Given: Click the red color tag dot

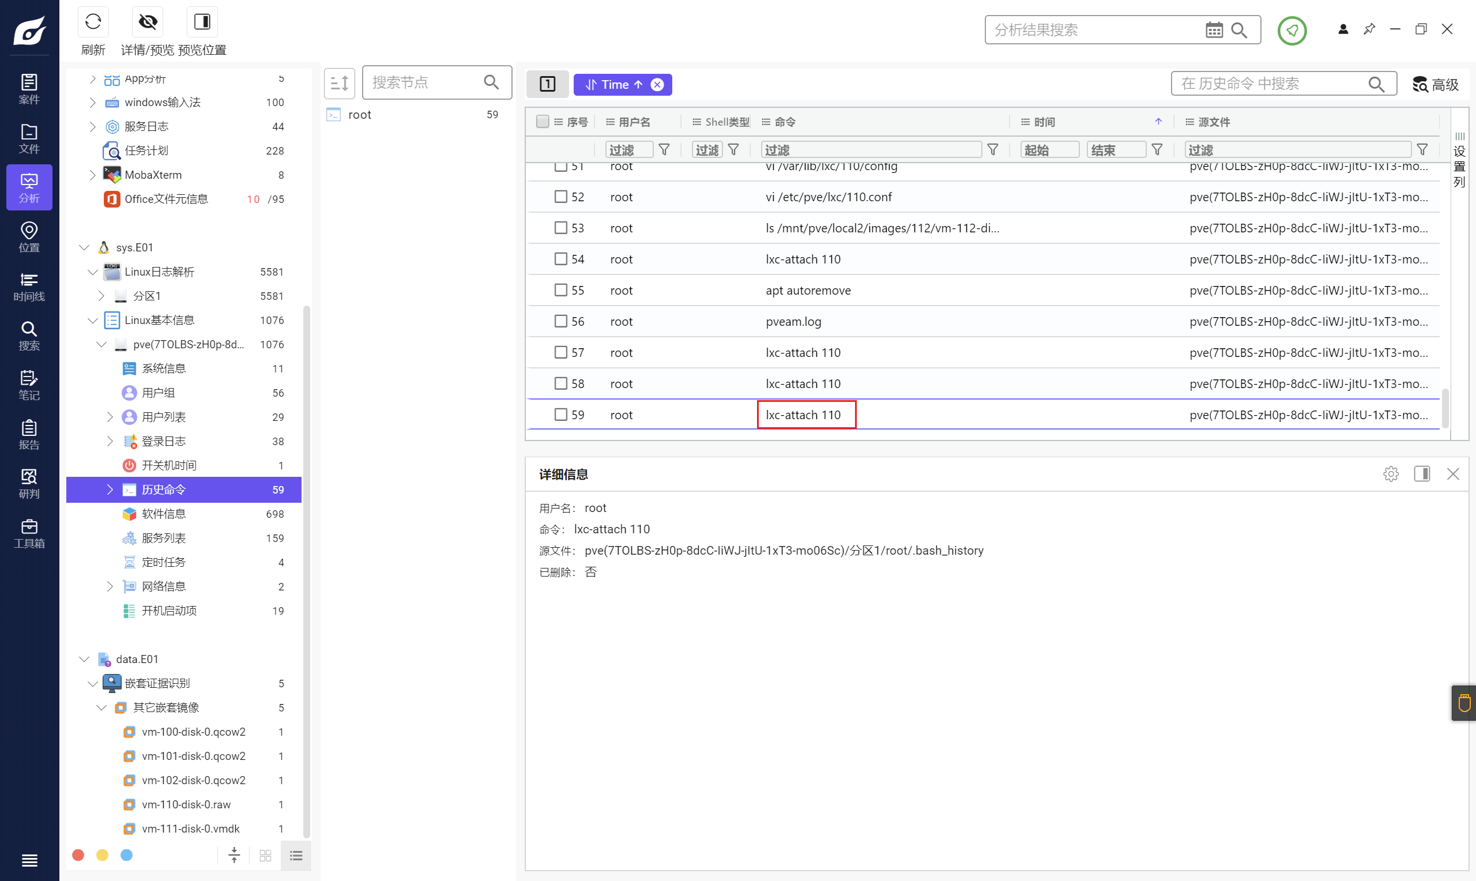Looking at the screenshot, I should 78,855.
